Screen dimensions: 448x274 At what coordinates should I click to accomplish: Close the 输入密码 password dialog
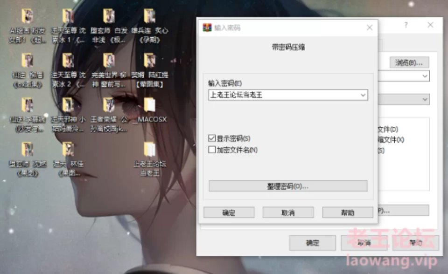[x=370, y=27]
